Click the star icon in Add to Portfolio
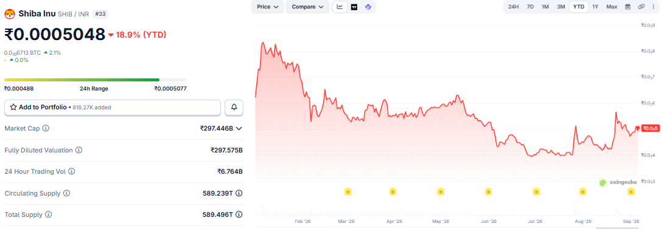The width and height of the screenshot is (664, 229). [x=13, y=108]
